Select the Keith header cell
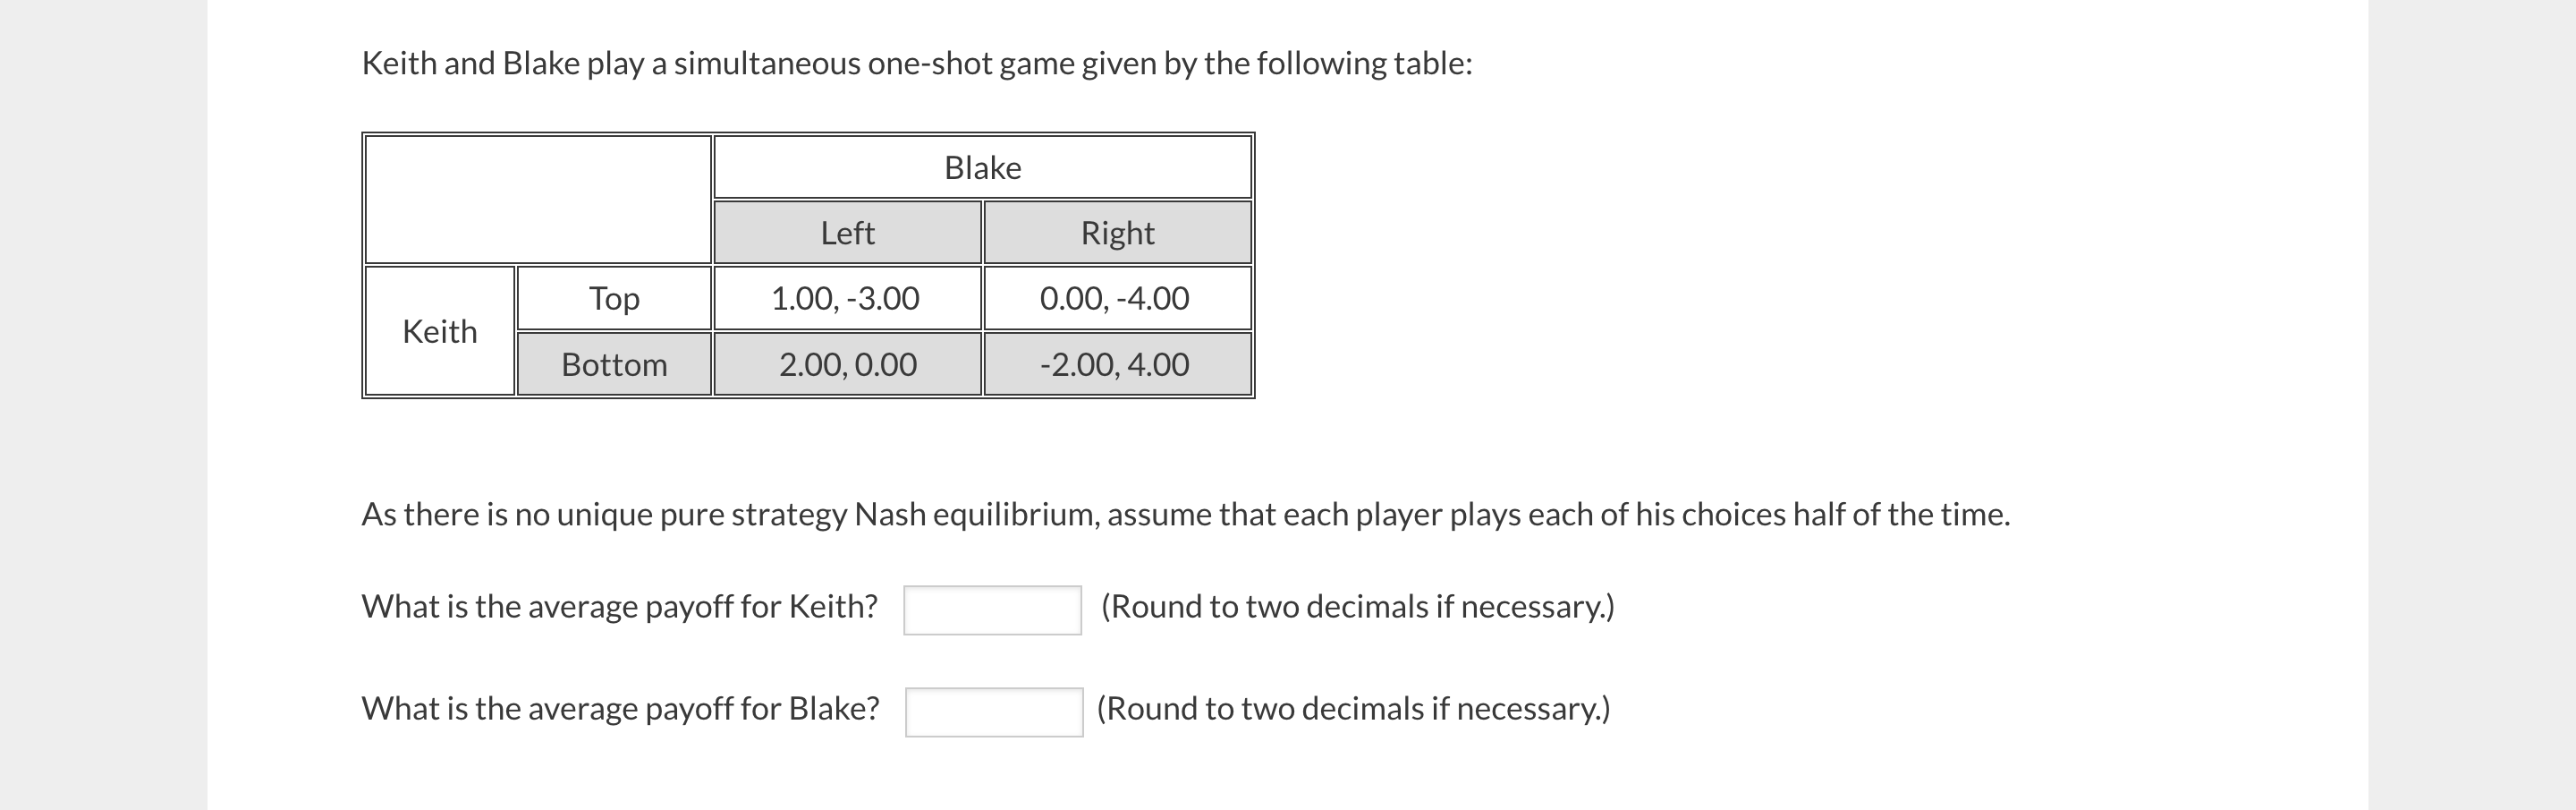2576x810 pixels. (438, 330)
